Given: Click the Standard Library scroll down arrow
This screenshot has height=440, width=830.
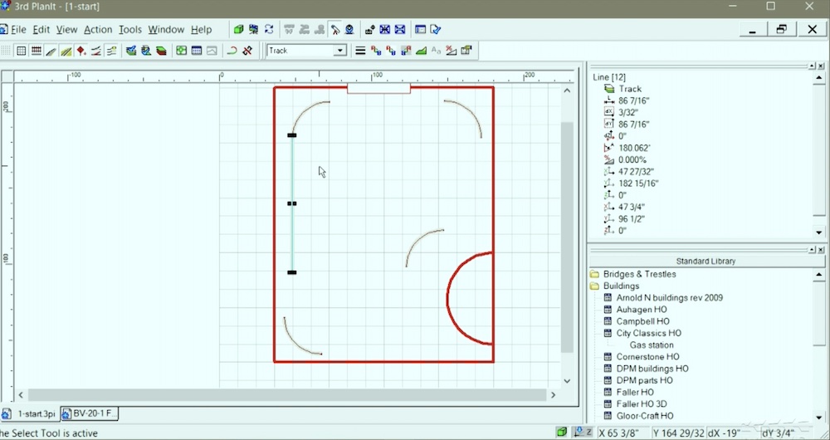Looking at the screenshot, I should pos(819,418).
